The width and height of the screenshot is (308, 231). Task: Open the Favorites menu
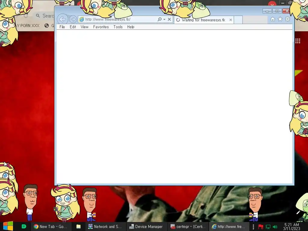(101, 27)
